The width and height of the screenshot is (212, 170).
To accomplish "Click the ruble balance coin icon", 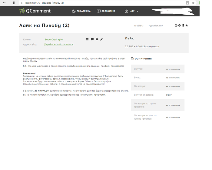I will tap(126, 11).
